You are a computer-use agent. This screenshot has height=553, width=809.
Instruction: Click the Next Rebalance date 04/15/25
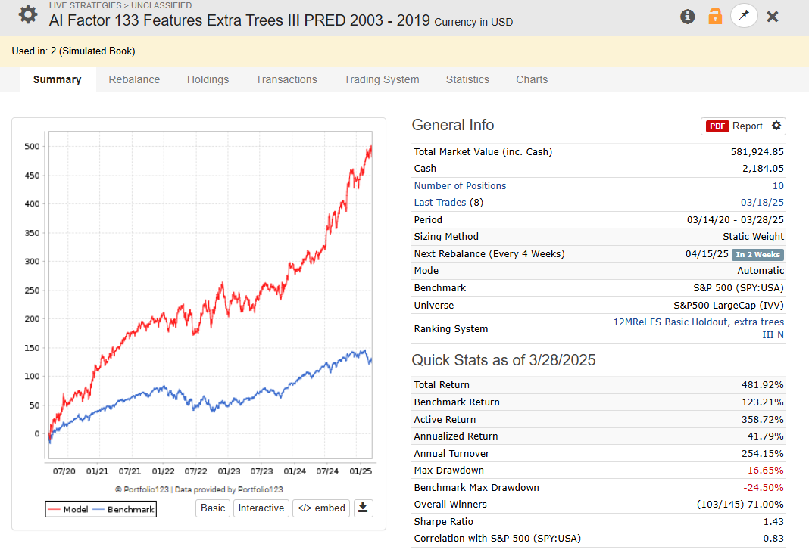tap(707, 253)
